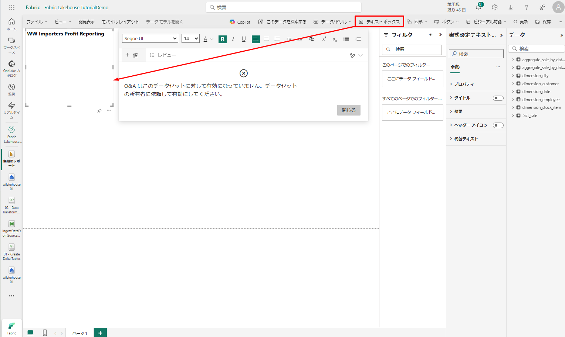
Task: Open the OneLake カタログ icon
Action: click(x=11, y=68)
